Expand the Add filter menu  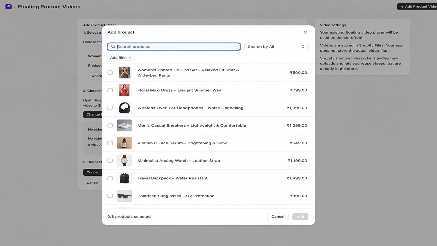coord(121,58)
